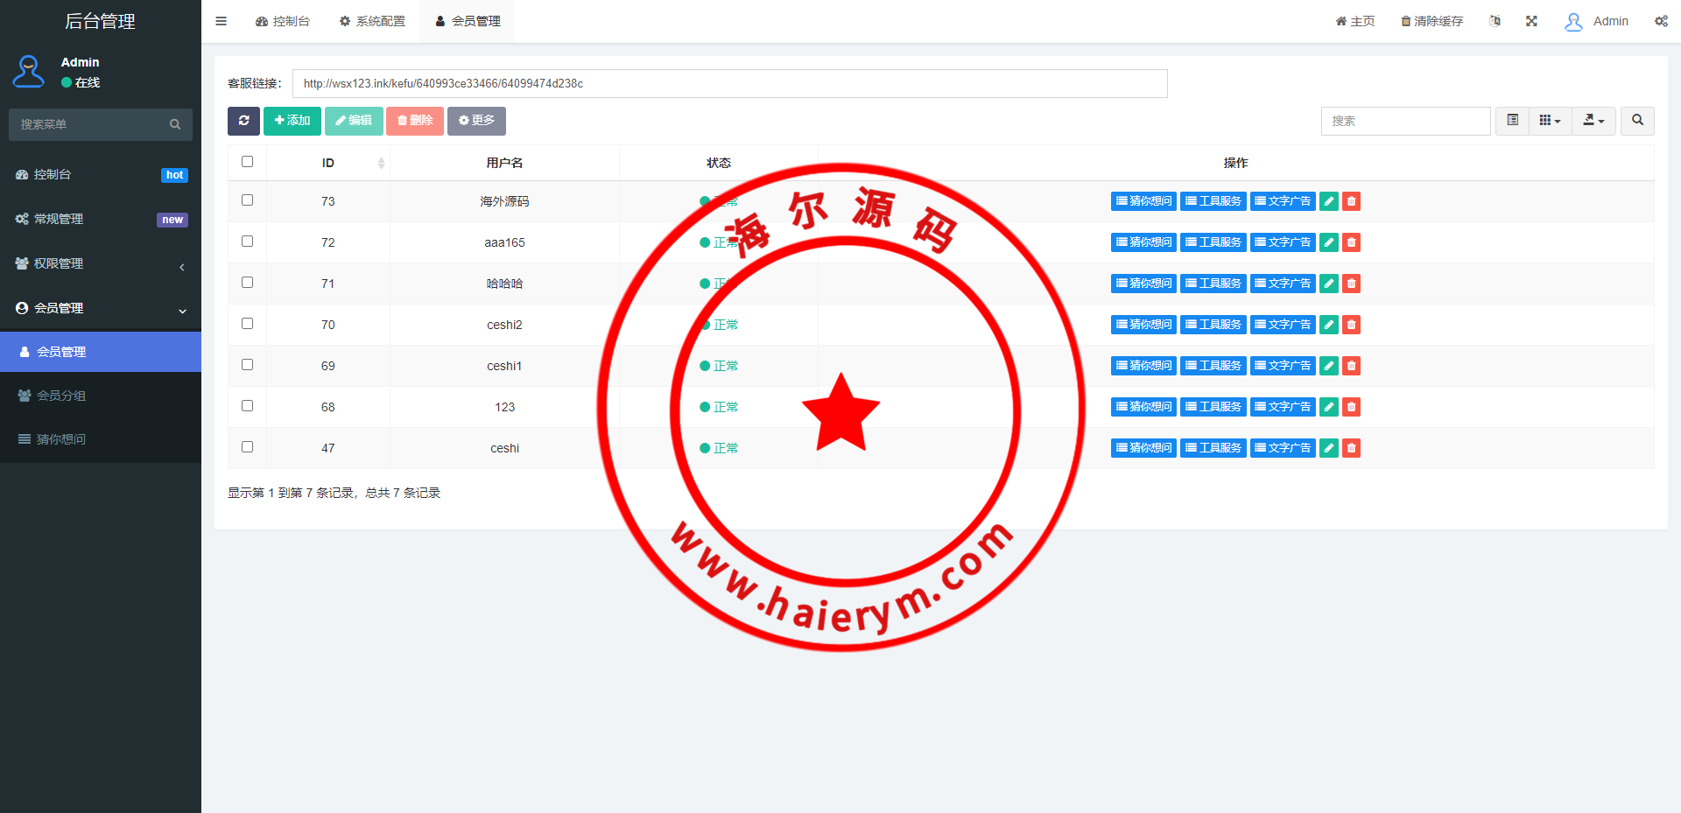This screenshot has width=1681, height=813.
Task: Click the refresh table icon button
Action: coord(243,121)
